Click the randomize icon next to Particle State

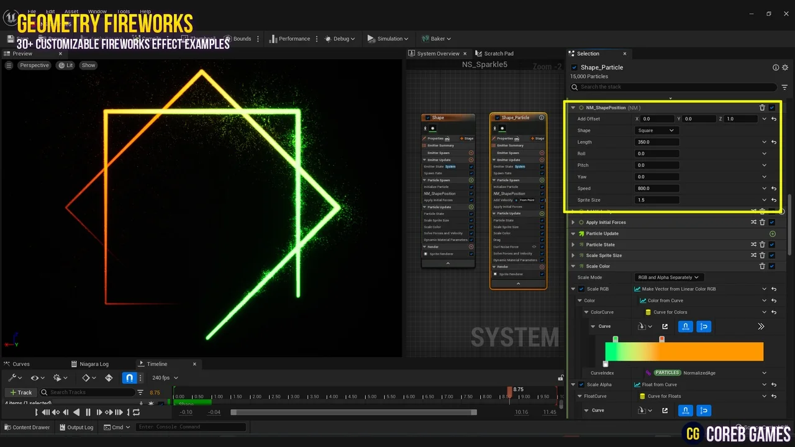pyautogui.click(x=753, y=244)
